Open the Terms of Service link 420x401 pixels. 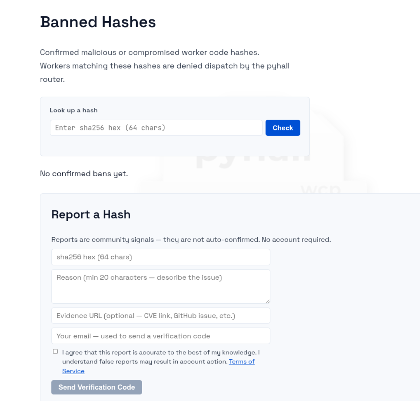[x=242, y=361]
